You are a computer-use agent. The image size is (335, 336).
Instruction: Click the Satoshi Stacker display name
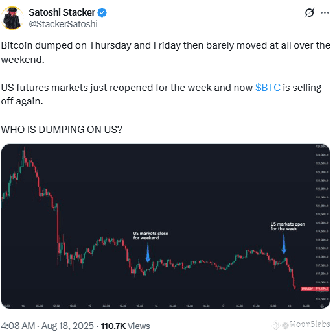pos(62,12)
